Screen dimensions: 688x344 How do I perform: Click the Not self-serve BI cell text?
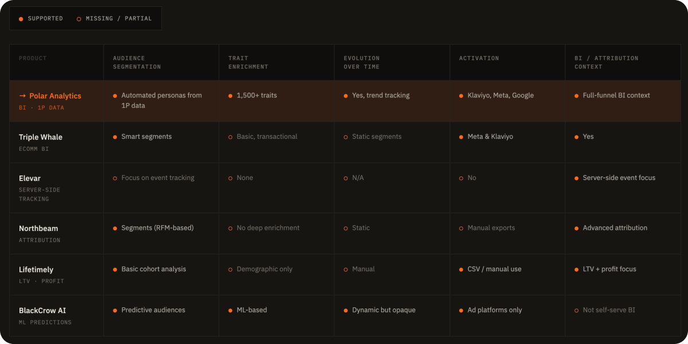tap(609, 310)
